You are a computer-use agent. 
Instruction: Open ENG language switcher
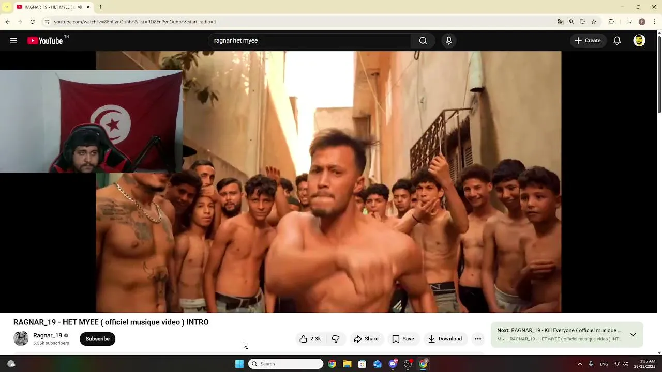604,364
